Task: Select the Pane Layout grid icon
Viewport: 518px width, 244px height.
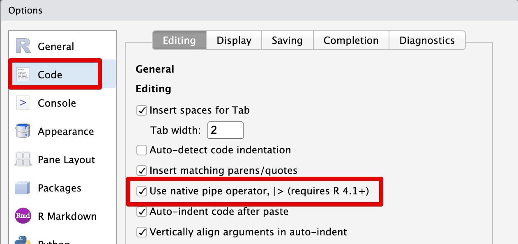Action: point(23,160)
